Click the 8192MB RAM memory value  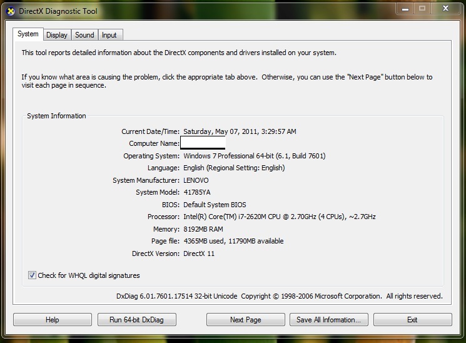click(x=203, y=229)
